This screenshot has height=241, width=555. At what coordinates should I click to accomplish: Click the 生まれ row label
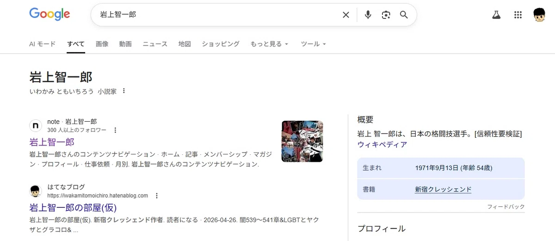(372, 168)
